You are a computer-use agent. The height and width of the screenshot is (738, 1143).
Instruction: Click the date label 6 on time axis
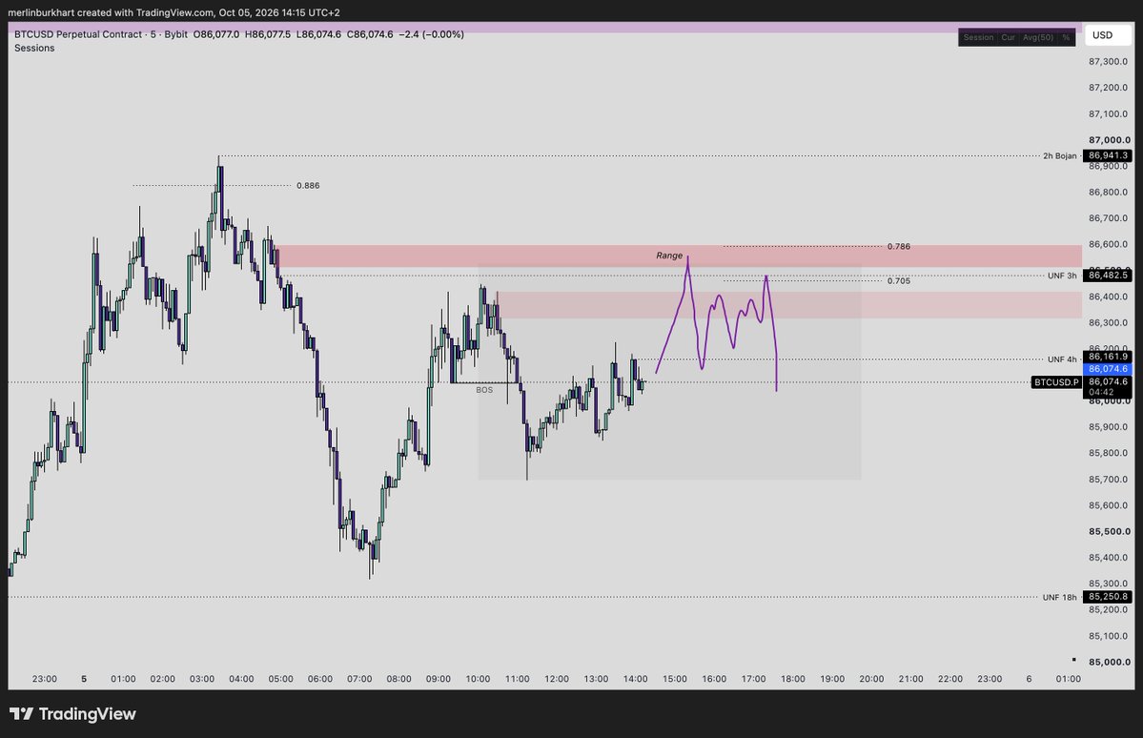tap(1029, 679)
